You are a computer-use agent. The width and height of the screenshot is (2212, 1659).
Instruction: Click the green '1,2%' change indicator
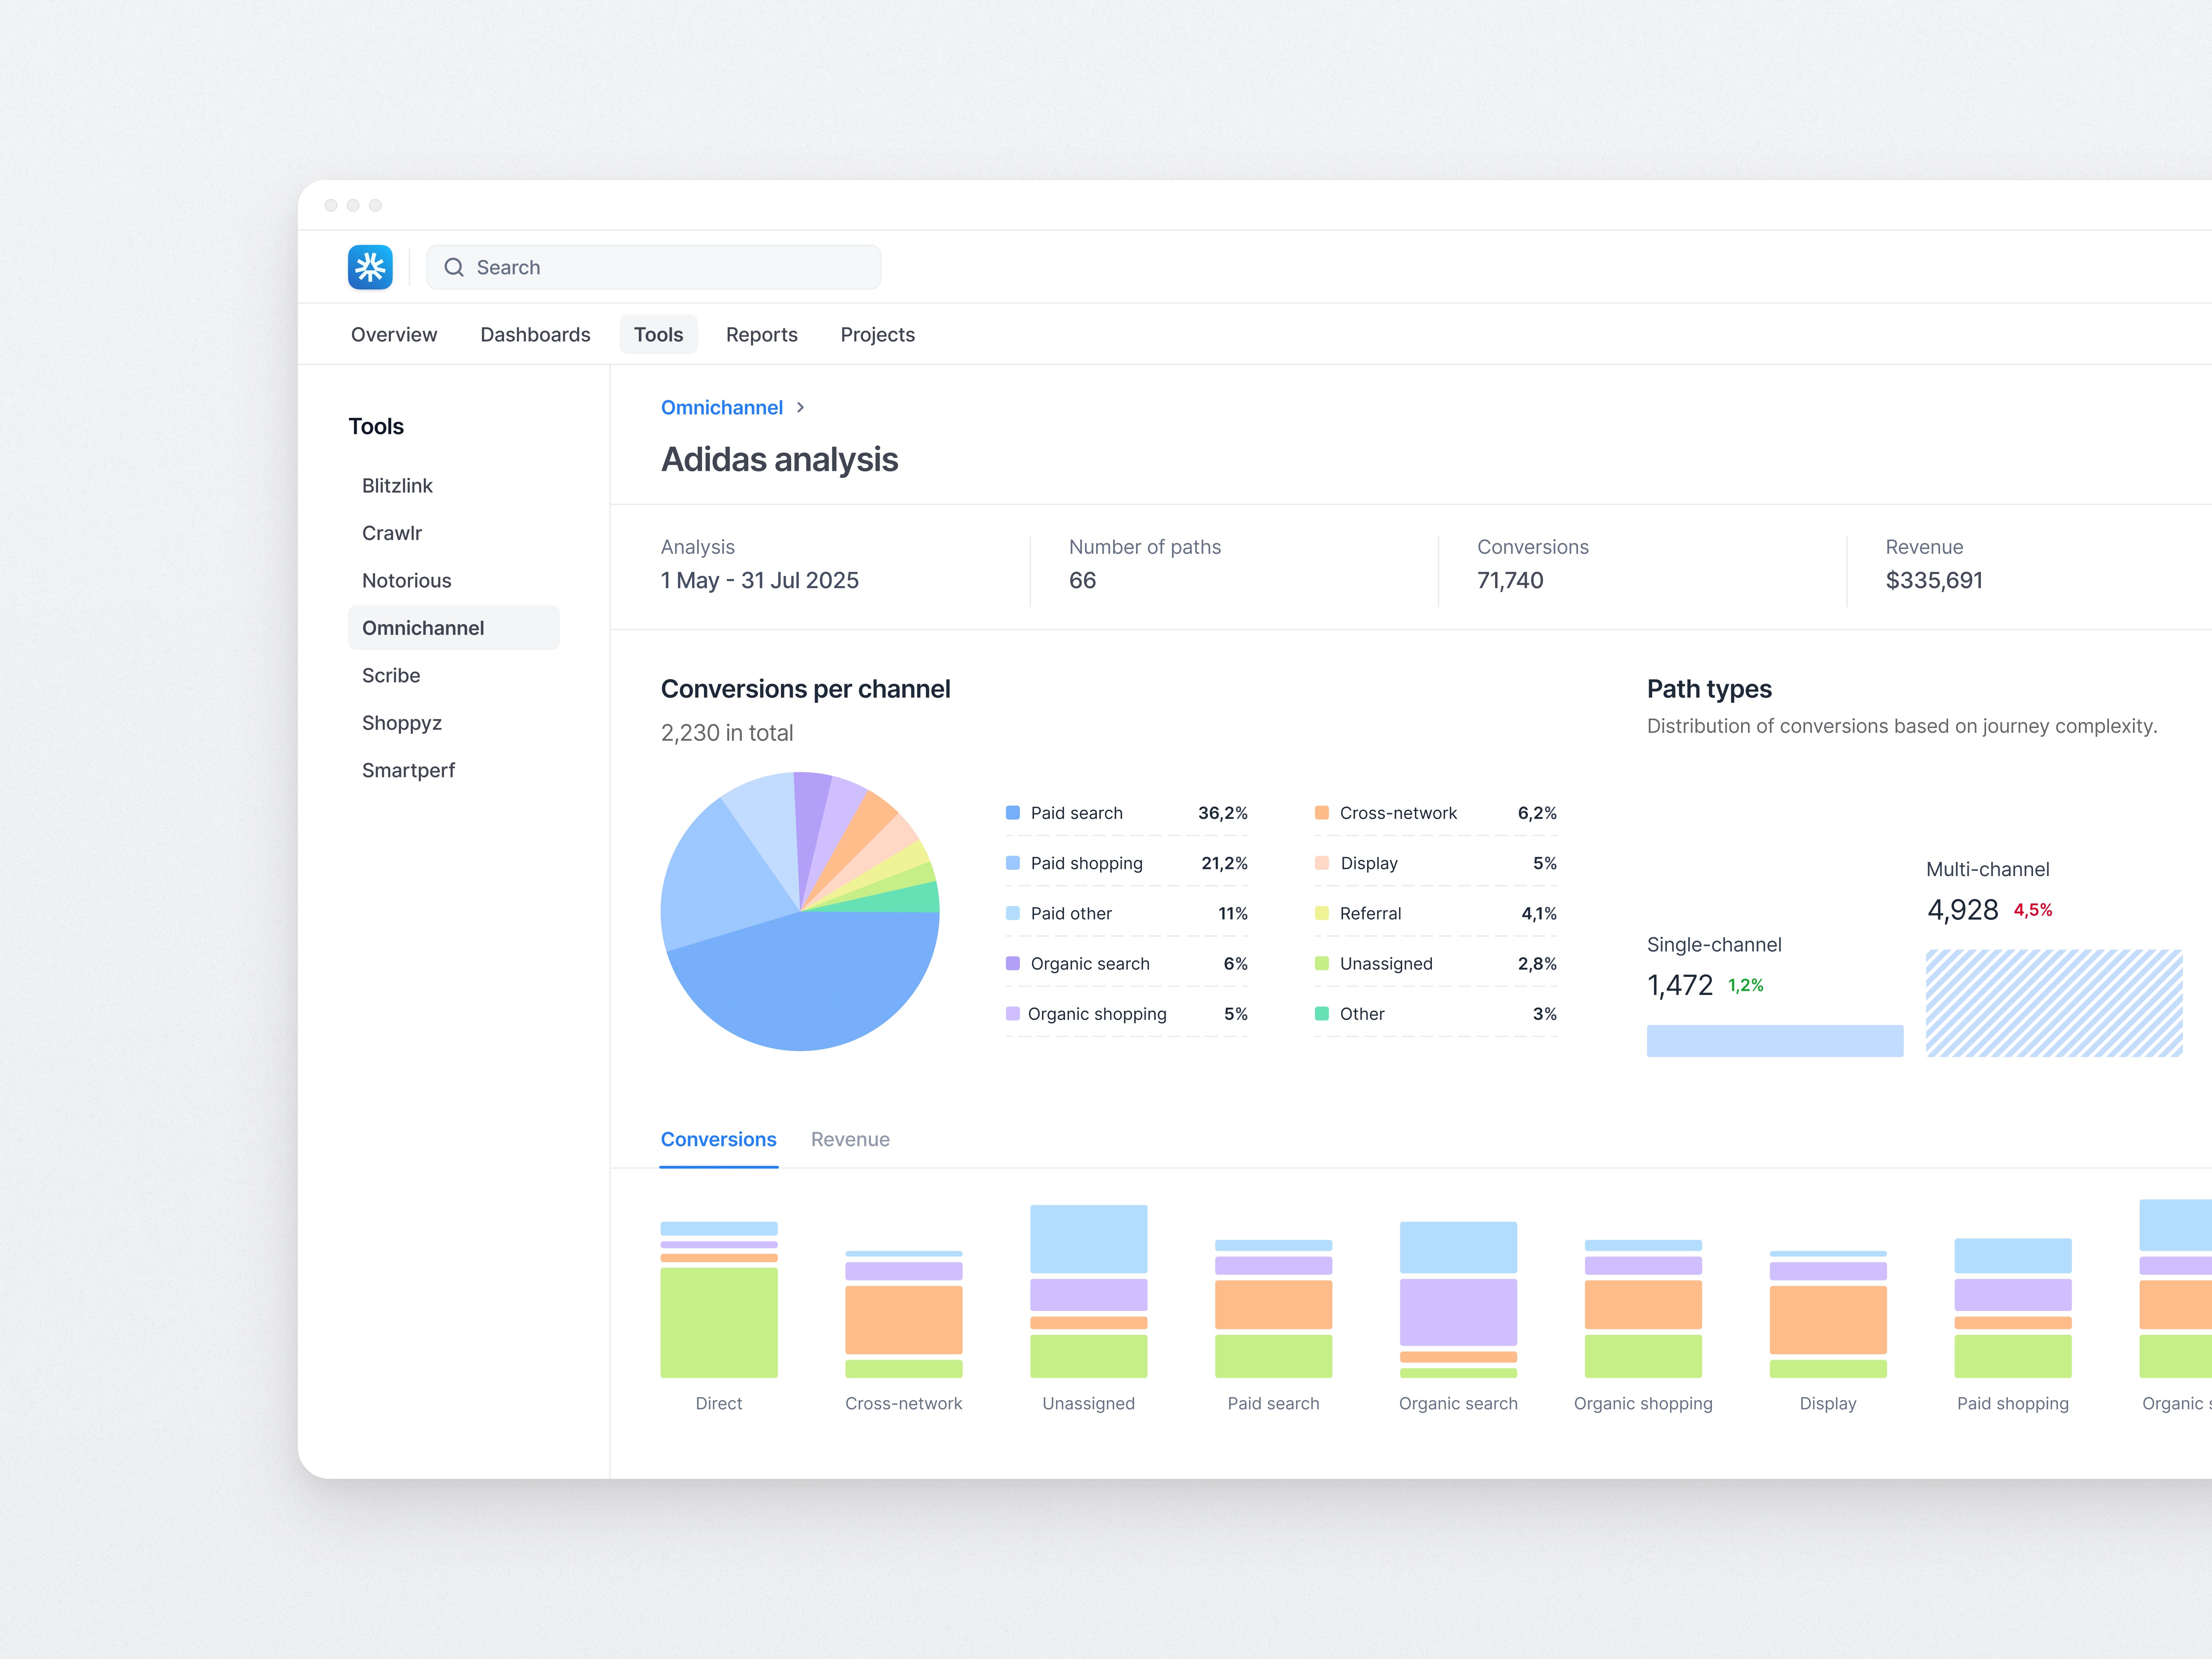(1746, 985)
